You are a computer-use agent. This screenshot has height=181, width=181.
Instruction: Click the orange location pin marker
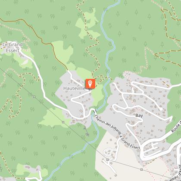tap(90, 84)
